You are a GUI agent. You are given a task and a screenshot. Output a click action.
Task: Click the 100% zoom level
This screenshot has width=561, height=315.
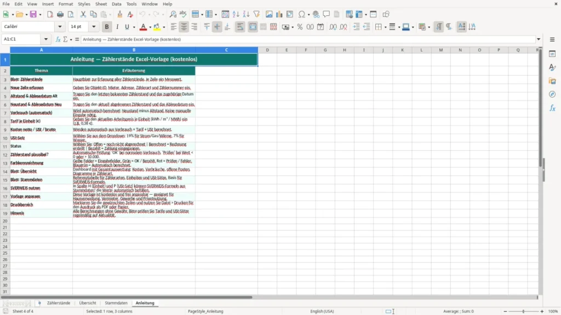click(553, 311)
